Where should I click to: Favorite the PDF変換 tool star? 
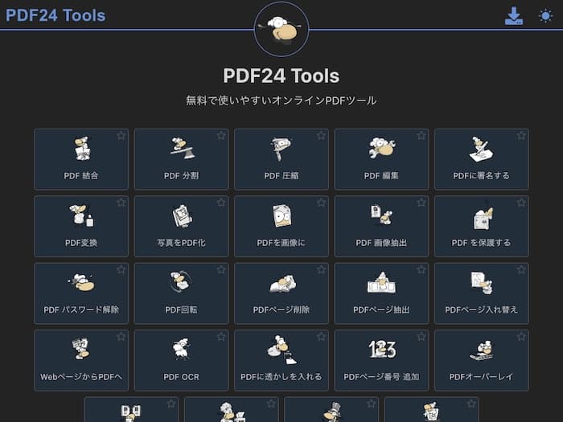pyautogui.click(x=121, y=203)
